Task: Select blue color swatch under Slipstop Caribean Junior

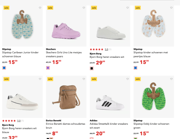Action: (x=4, y=68)
